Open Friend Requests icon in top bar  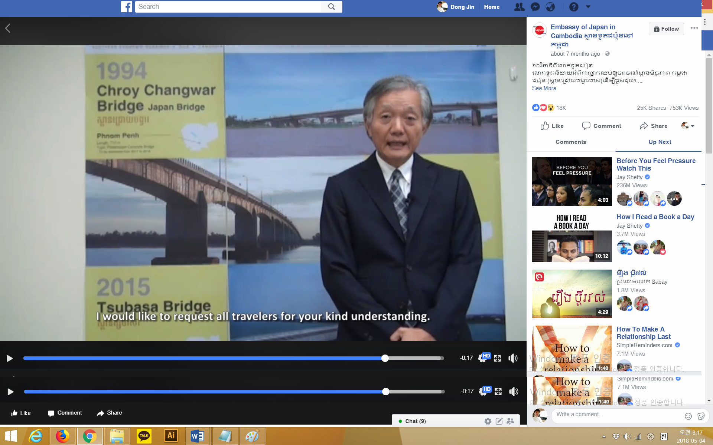[519, 7]
